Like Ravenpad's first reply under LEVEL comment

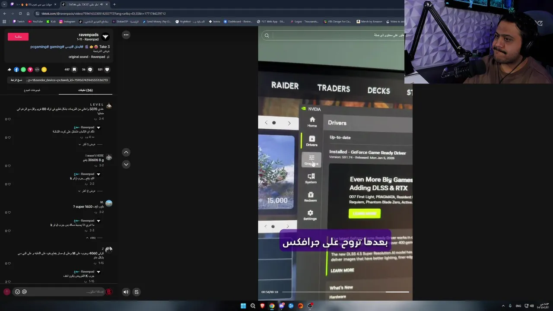point(9,138)
